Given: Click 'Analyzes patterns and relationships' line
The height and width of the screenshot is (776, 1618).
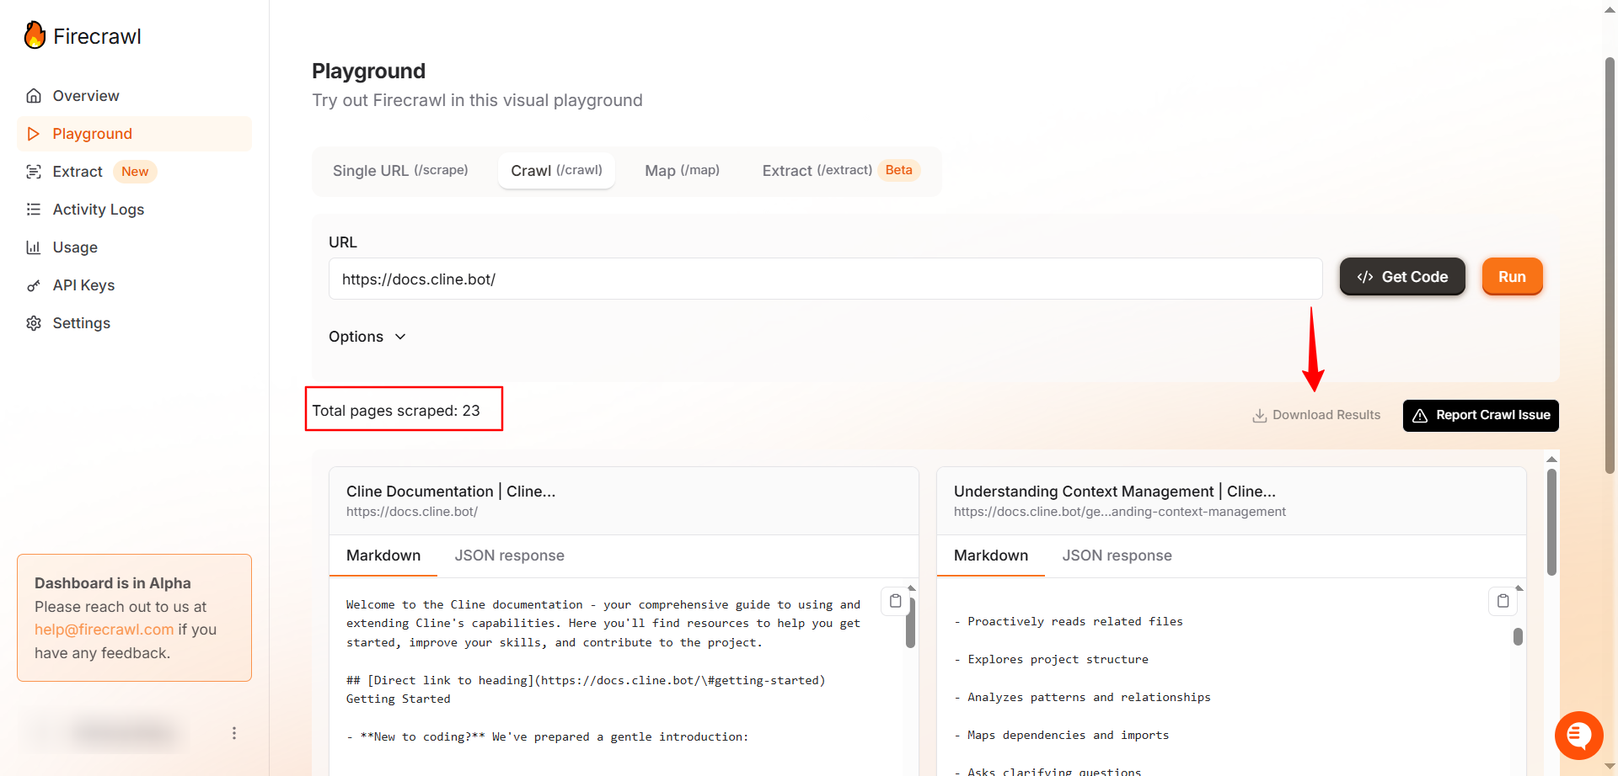Looking at the screenshot, I should pos(1082,697).
